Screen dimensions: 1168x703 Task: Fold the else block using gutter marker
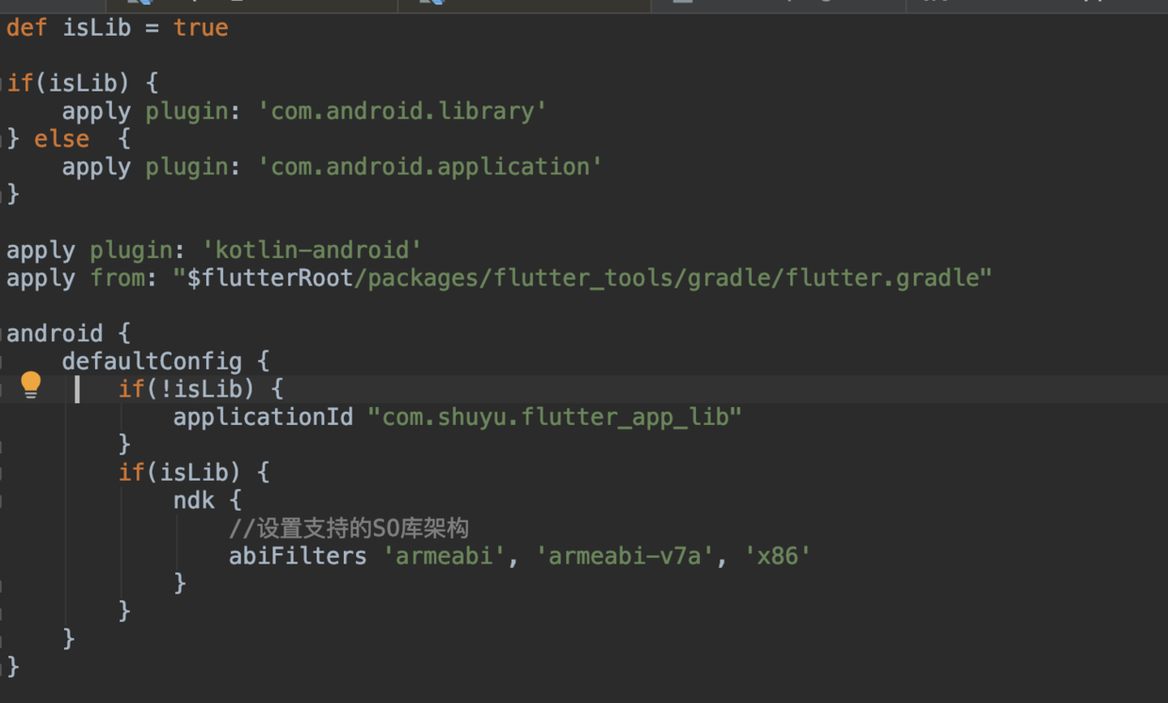point(4,139)
